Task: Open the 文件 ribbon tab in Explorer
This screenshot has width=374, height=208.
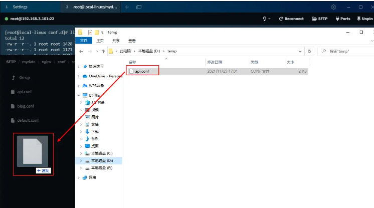Action: click(84, 41)
